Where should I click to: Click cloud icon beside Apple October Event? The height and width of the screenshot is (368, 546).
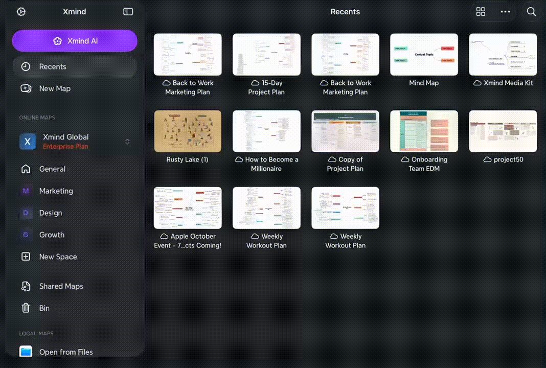pyautogui.click(x=164, y=236)
